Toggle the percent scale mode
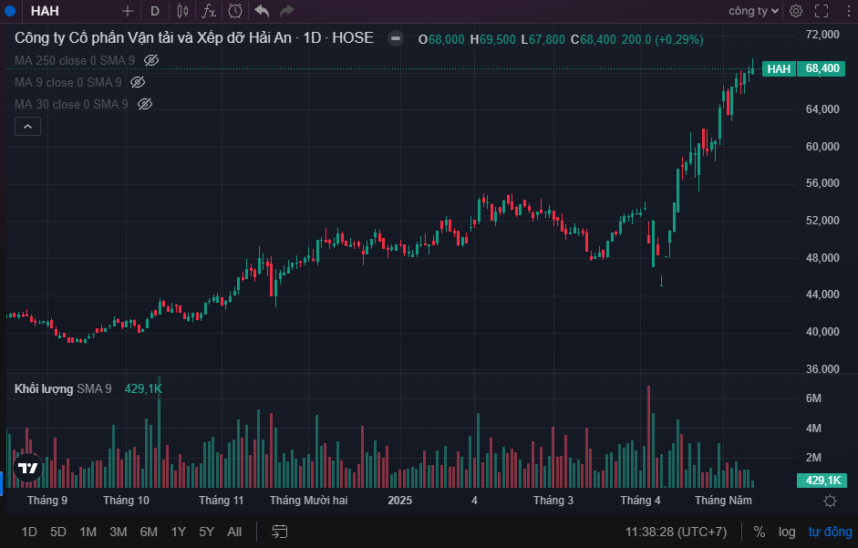This screenshot has width=858, height=548. click(x=759, y=532)
